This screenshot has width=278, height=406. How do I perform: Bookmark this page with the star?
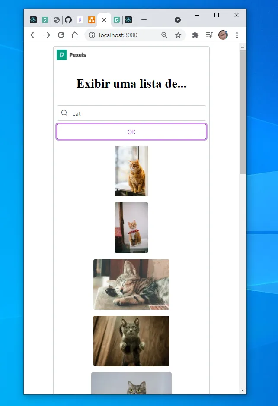[178, 35]
